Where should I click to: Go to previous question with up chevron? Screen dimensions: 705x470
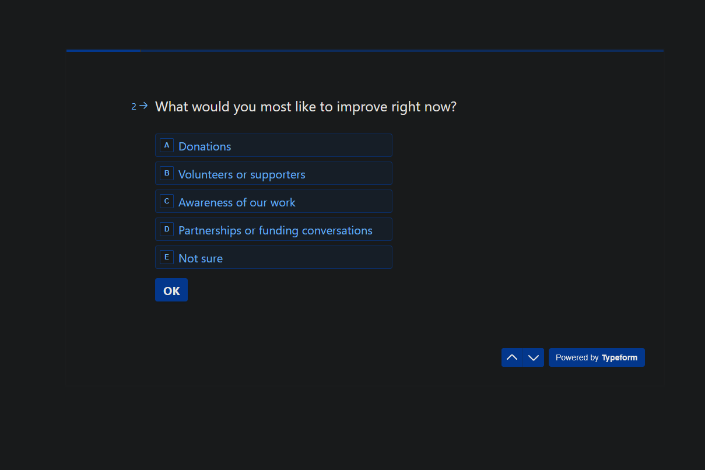click(x=512, y=357)
